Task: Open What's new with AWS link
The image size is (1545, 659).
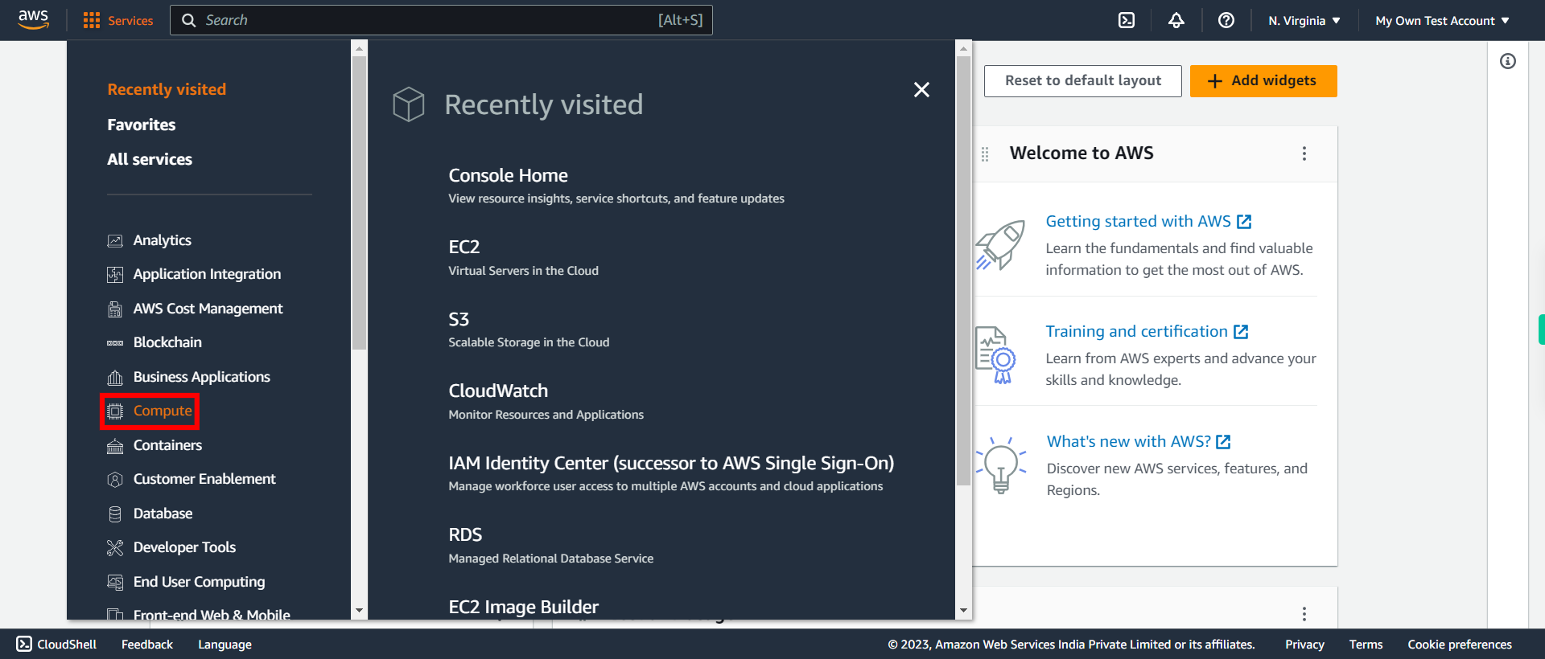Action: coord(1139,441)
